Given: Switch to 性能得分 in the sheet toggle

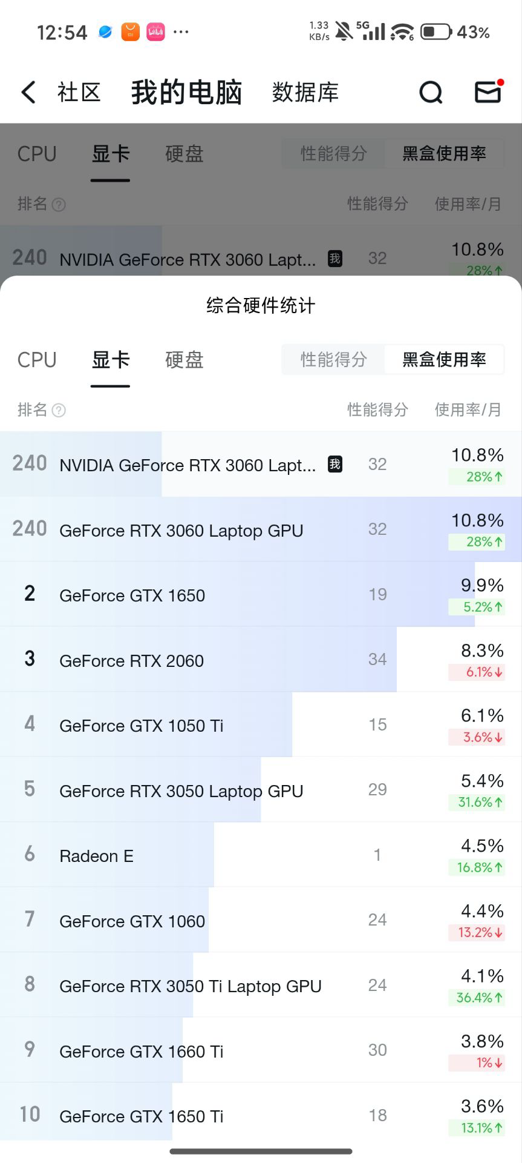Looking at the screenshot, I should (x=334, y=360).
